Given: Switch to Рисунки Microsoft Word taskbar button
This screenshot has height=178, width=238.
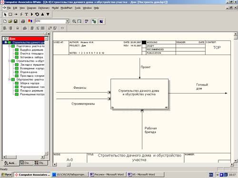Looking at the screenshot, I should 108,175.
